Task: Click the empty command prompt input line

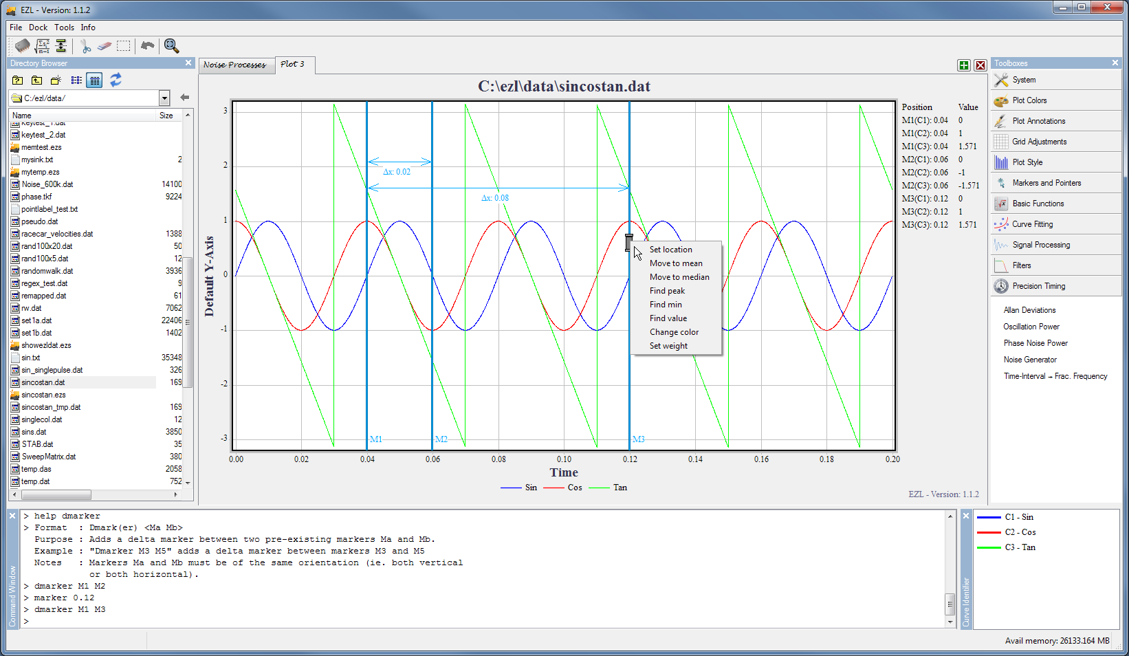Action: click(x=485, y=621)
